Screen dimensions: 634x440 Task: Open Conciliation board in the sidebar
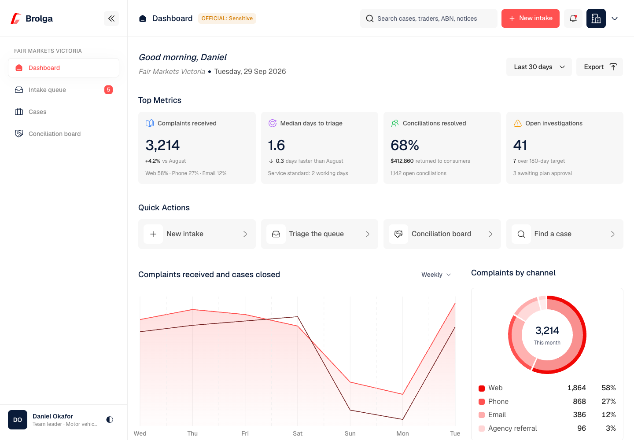[63, 134]
